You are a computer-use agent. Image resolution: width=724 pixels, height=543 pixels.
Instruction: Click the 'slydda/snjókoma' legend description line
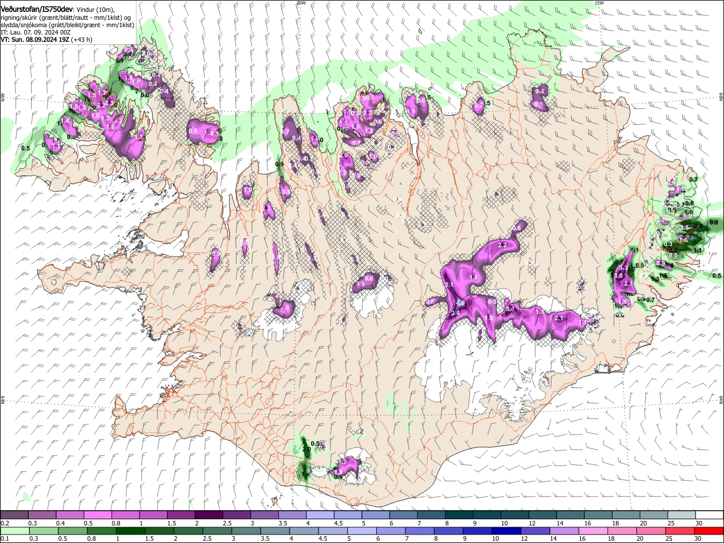pos(67,25)
